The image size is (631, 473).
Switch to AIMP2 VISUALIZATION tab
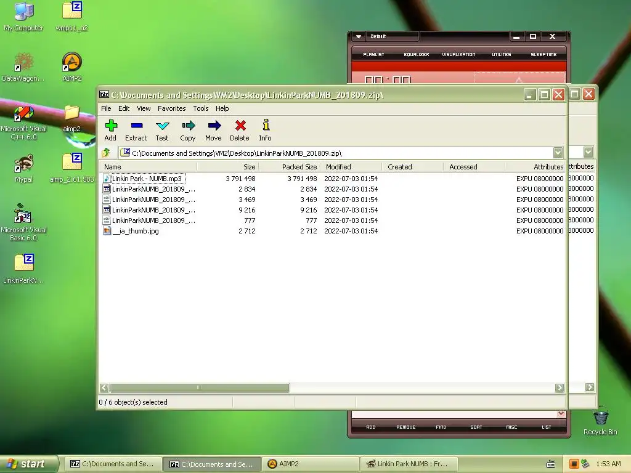(458, 54)
